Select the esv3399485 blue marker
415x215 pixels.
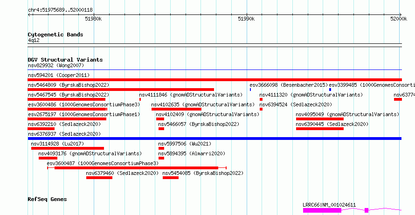[x=330, y=90]
